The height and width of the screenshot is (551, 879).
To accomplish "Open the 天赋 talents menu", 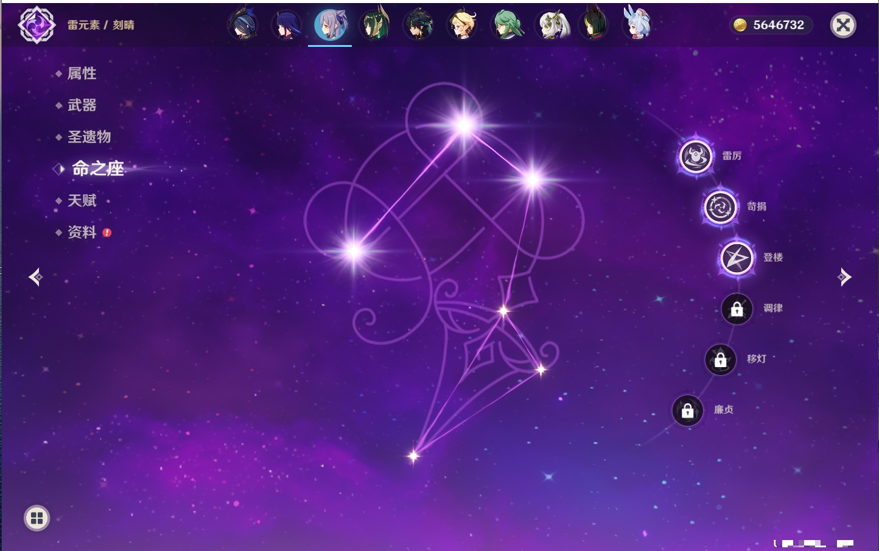I will 82,200.
